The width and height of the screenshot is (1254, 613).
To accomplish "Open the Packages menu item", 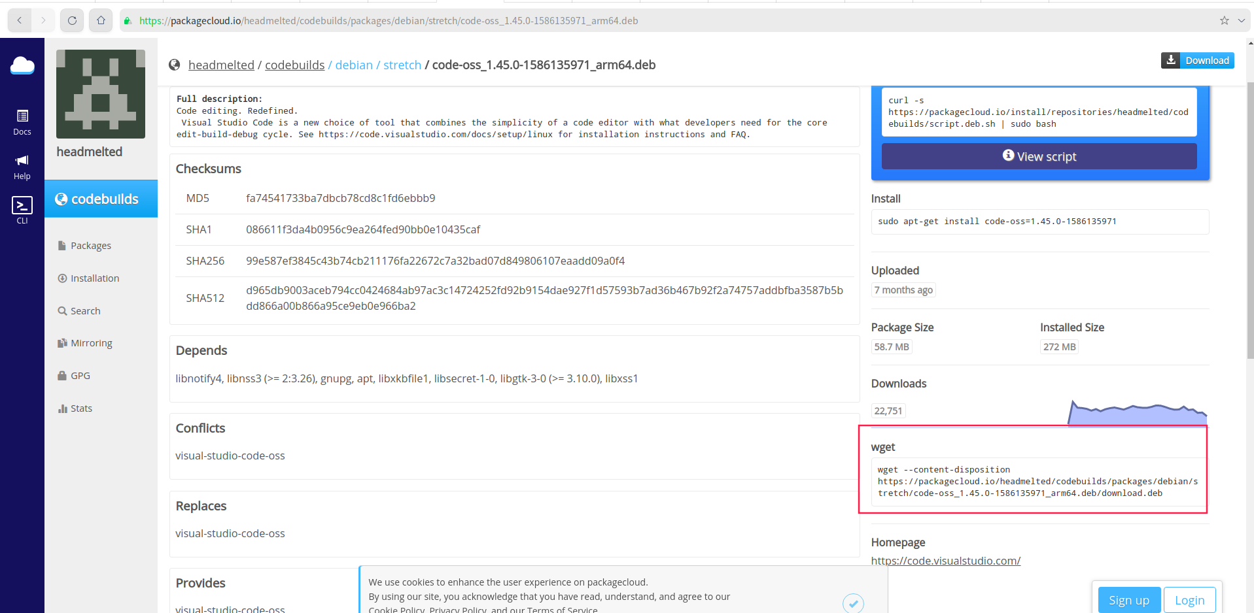I will [84, 246].
